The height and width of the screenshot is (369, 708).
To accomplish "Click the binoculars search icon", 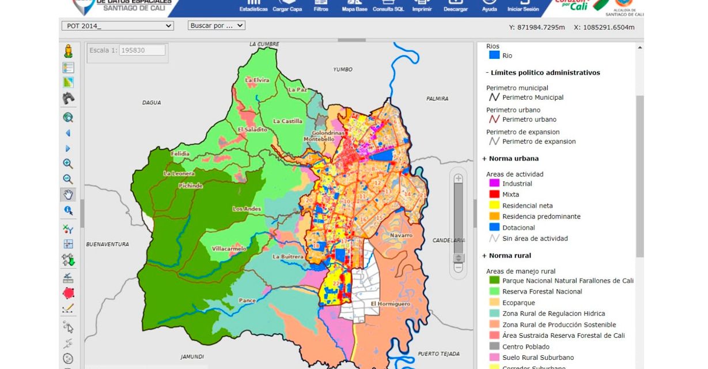I will pos(68,97).
